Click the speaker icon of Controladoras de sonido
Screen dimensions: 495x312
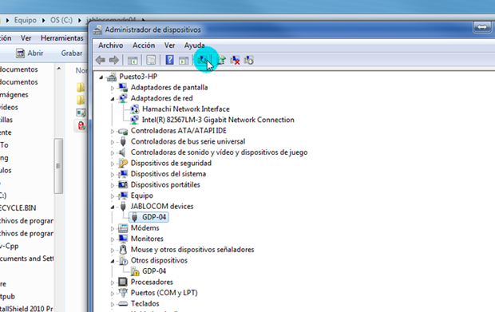click(x=122, y=152)
